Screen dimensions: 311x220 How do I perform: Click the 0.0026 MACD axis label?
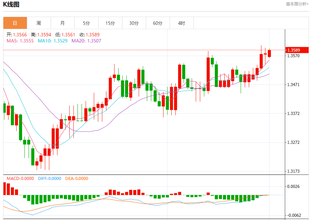[293, 186]
